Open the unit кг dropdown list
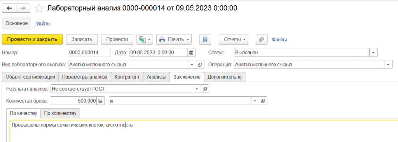Viewport: 398px width, 142px height. 255,101
